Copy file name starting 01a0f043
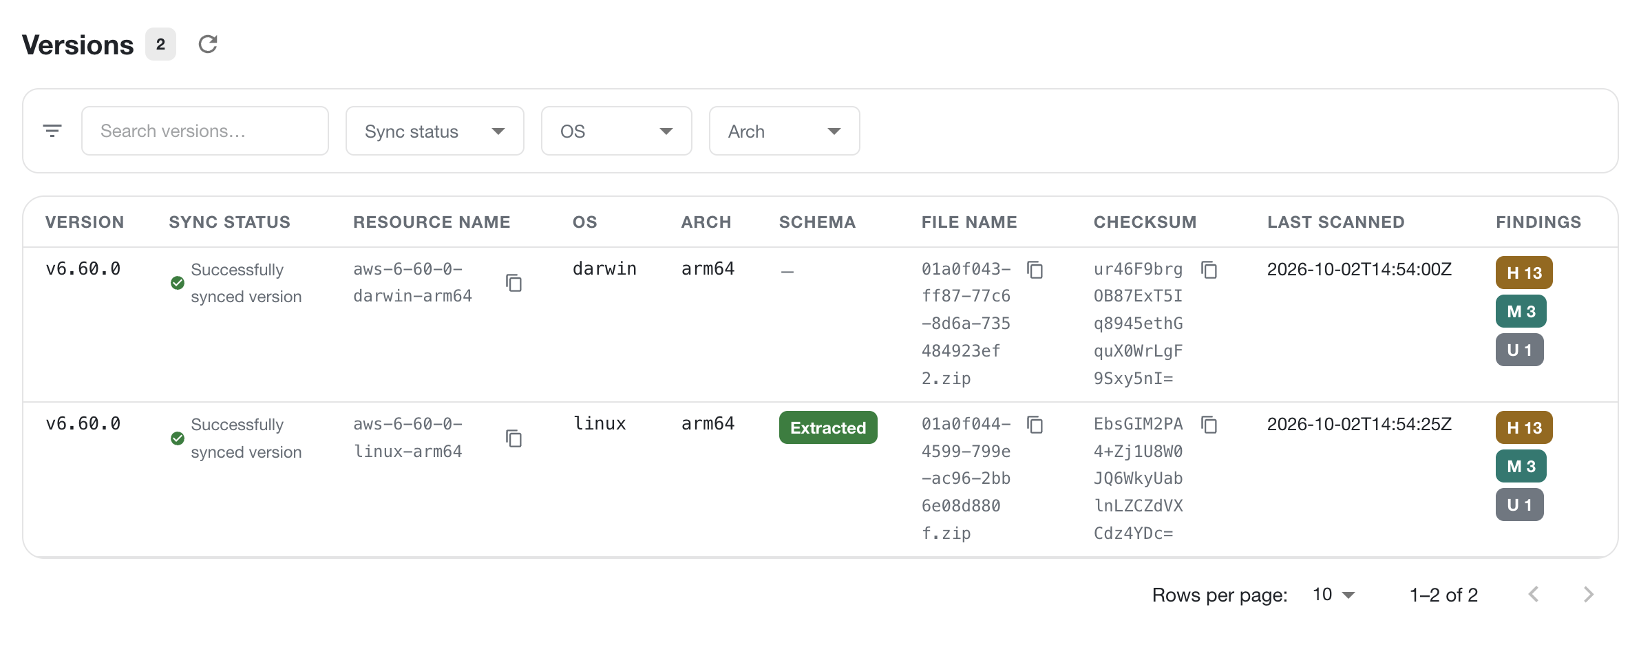Image resolution: width=1630 pixels, height=647 pixels. pos(1035,270)
